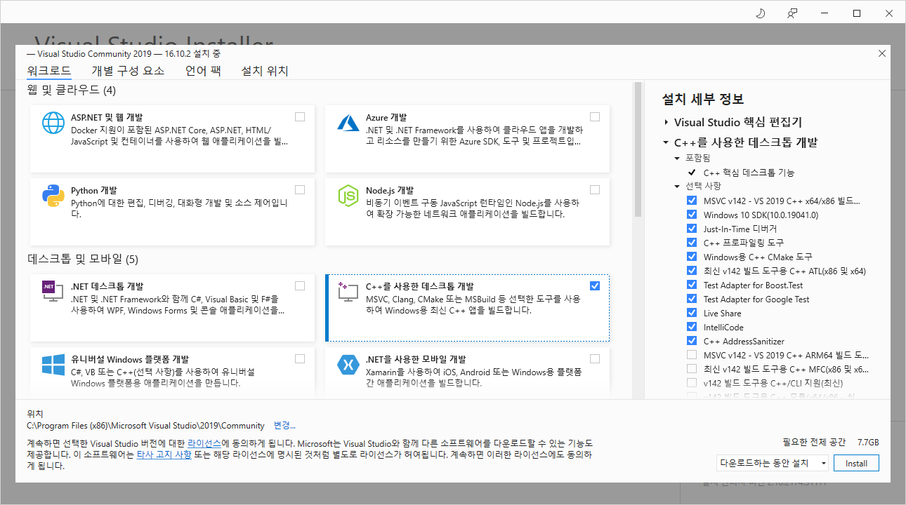
Task: Click the 데스크톱 및 모바일 (5) heading
Action: pos(83,260)
